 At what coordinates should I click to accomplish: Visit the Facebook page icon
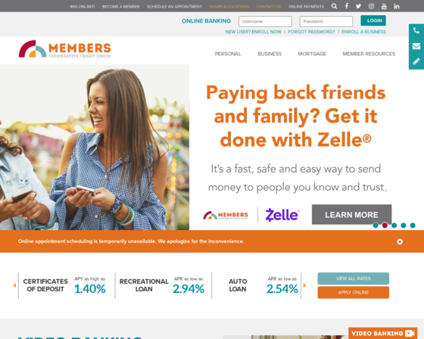347,6
